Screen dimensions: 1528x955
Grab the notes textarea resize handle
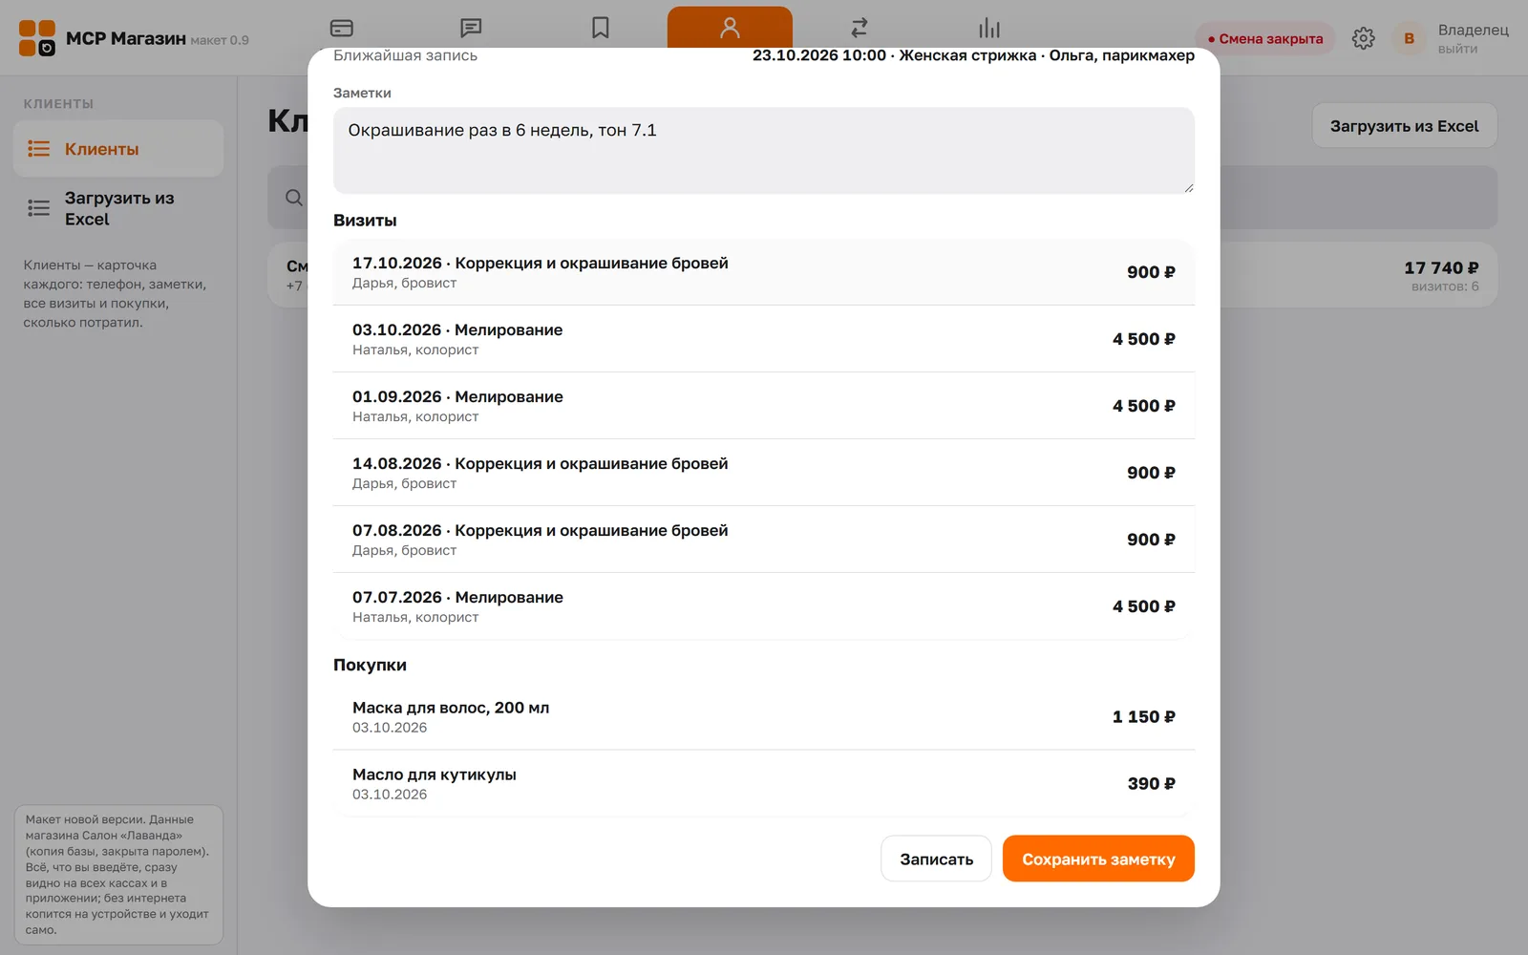tap(1188, 187)
